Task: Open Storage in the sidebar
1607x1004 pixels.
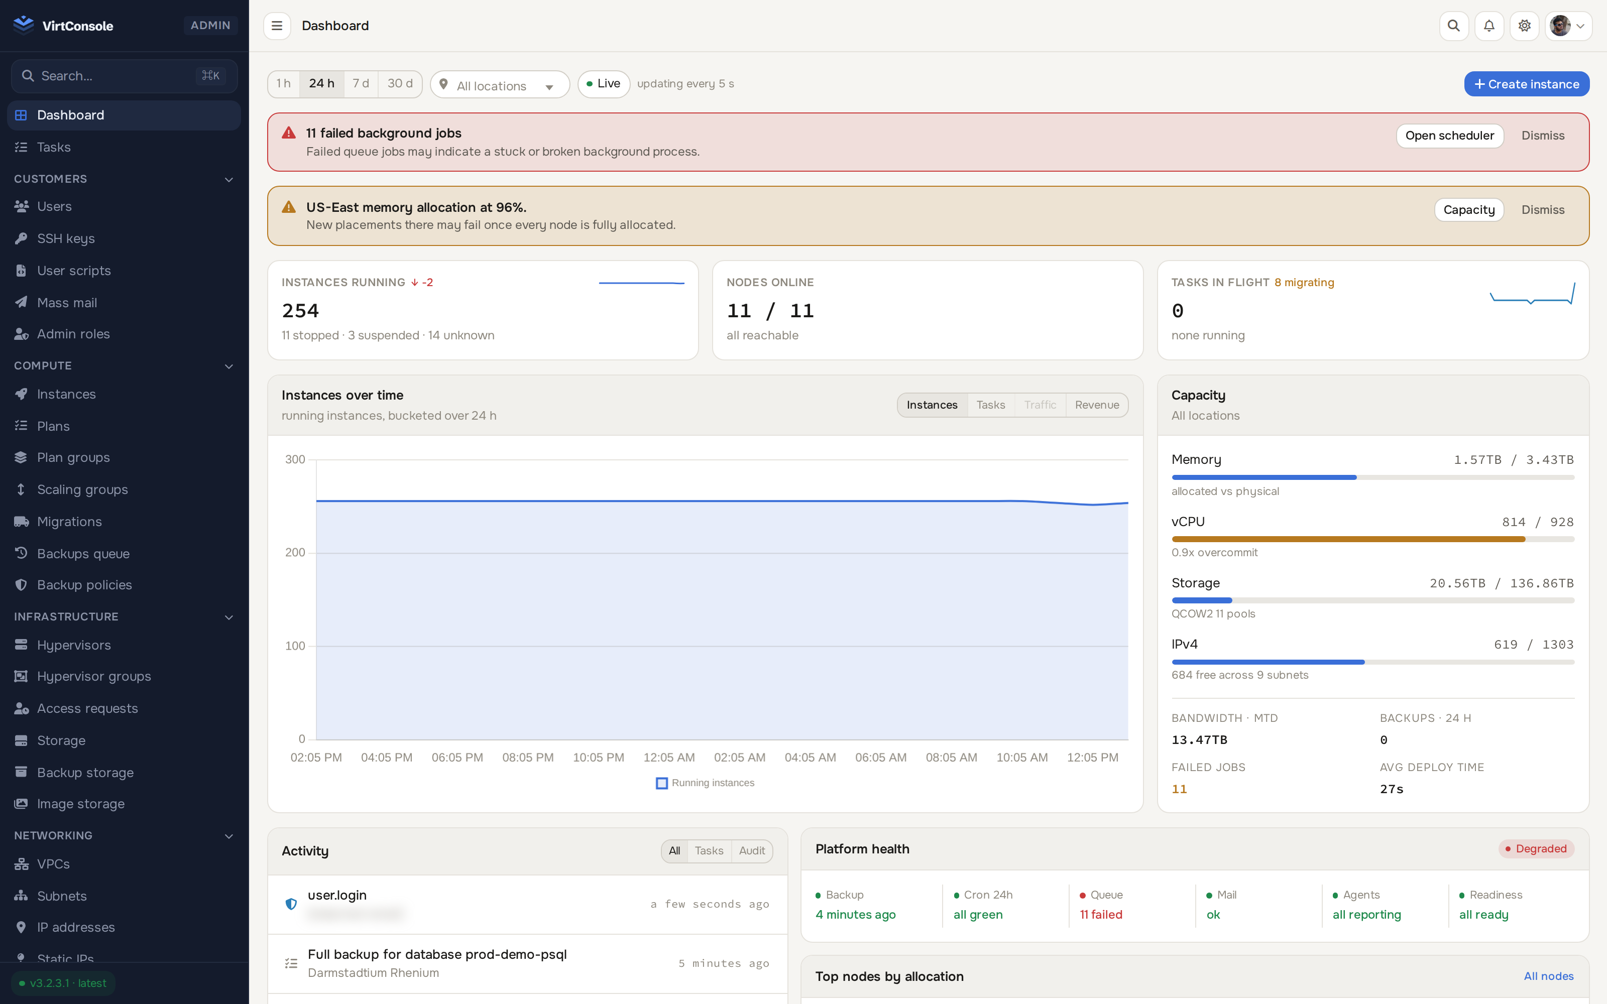Action: (x=124, y=740)
